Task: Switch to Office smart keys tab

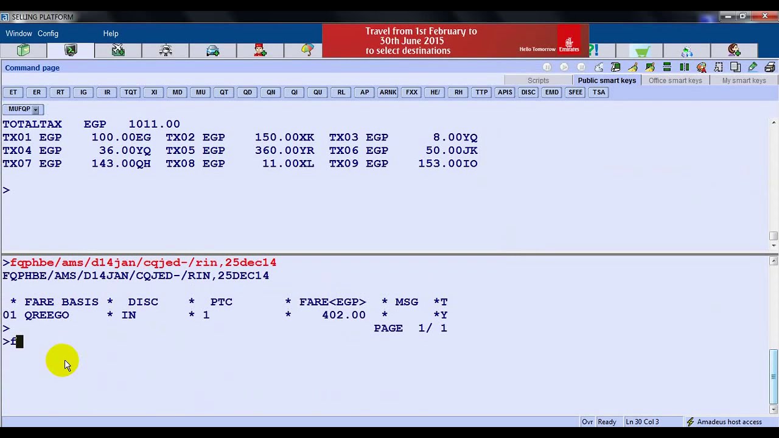Action: (675, 80)
